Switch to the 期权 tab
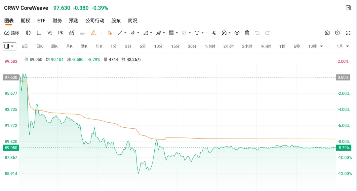Image resolution: width=357 pixels, height=191 pixels. [x=25, y=21]
